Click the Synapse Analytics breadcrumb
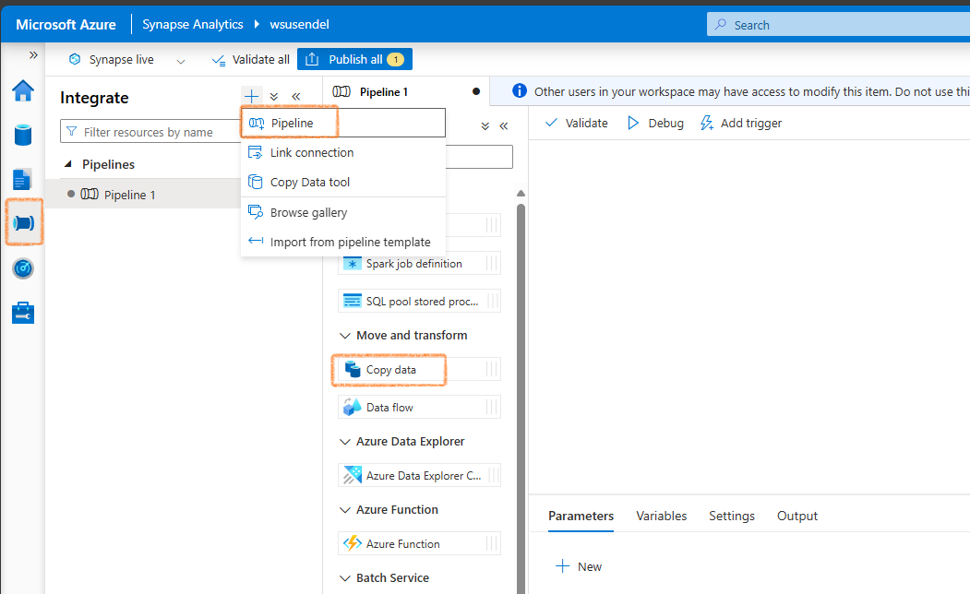 tap(192, 24)
